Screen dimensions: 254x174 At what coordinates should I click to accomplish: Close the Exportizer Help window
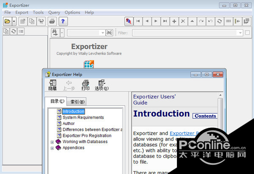coord(218,75)
